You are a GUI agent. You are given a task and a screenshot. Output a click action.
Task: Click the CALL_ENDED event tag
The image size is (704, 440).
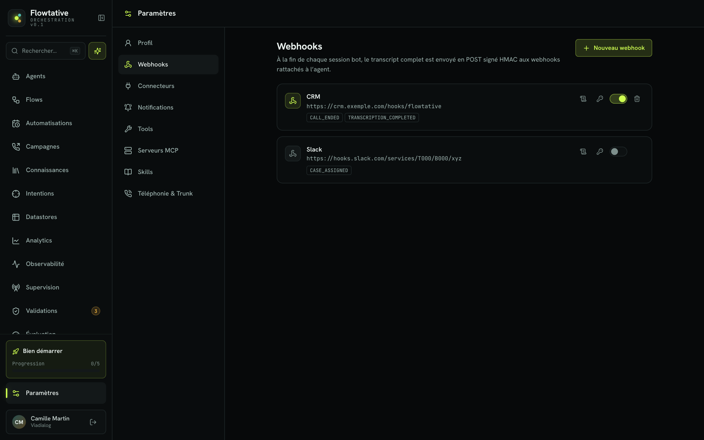[x=324, y=118]
